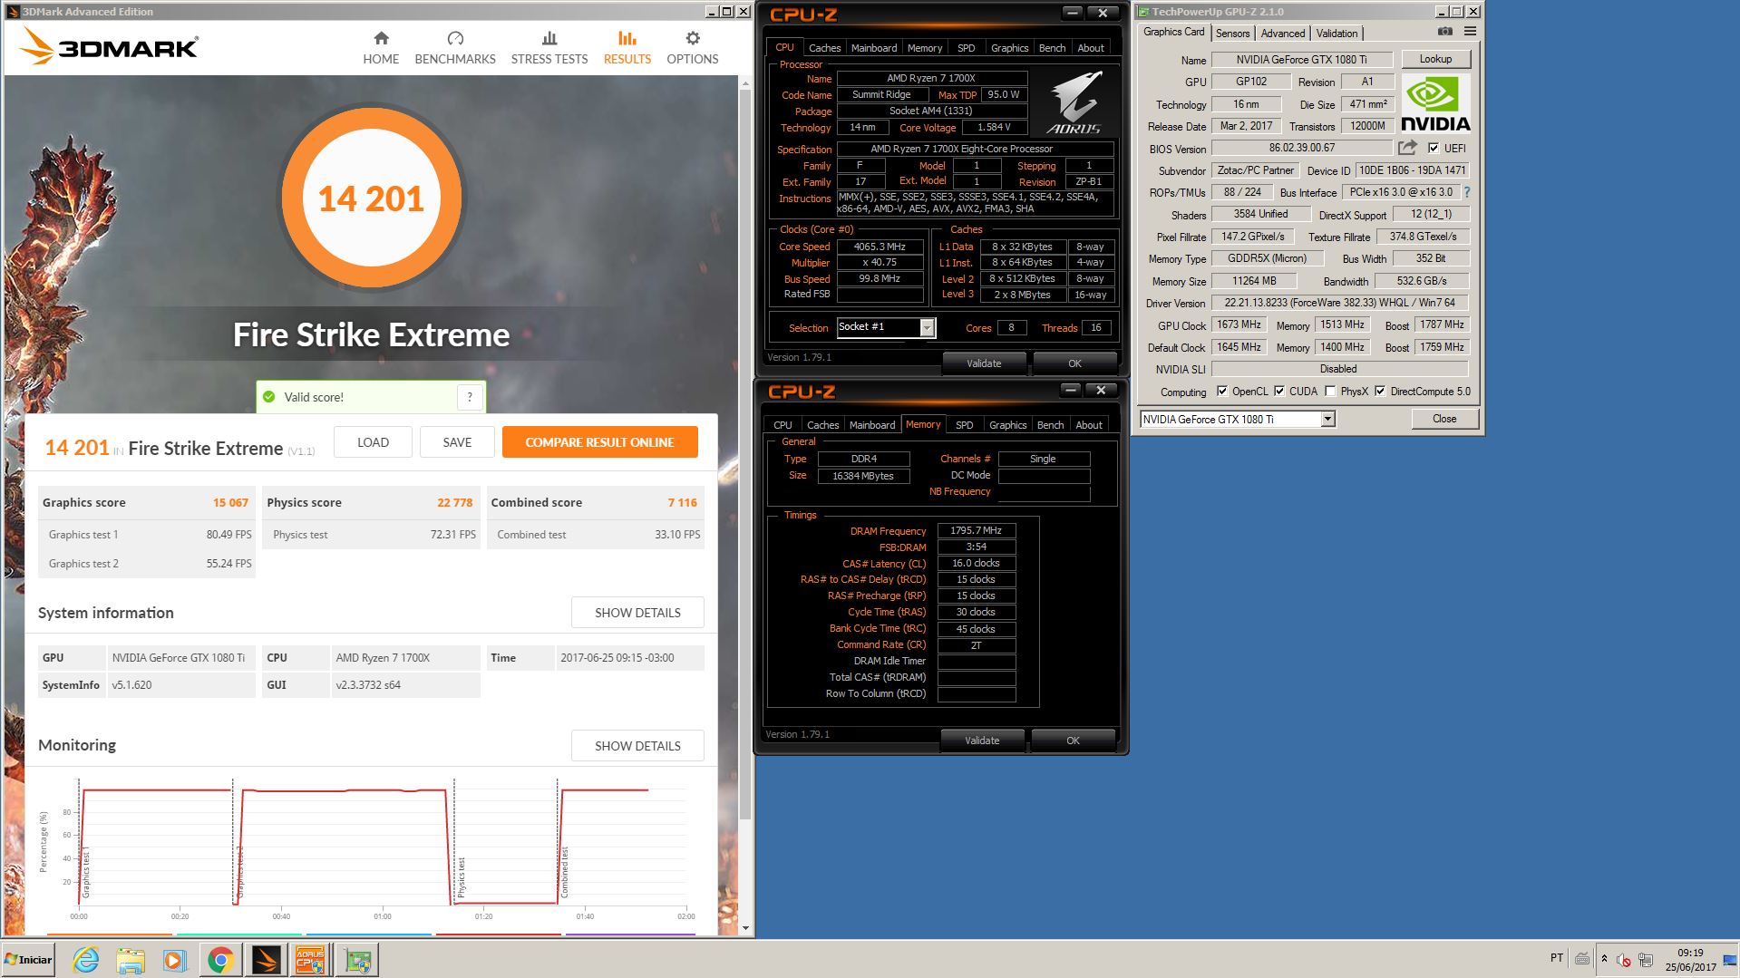The image size is (1740, 978).
Task: Toggle the CUDA checkbox
Action: [1279, 392]
